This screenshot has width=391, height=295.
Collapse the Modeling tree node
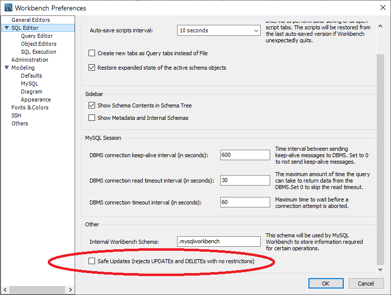pyautogui.click(x=6, y=68)
